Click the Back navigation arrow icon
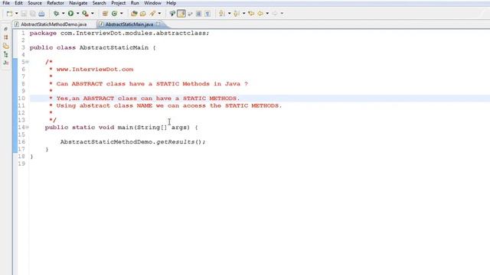This screenshot has height=275, width=490. pyautogui.click(x=260, y=14)
